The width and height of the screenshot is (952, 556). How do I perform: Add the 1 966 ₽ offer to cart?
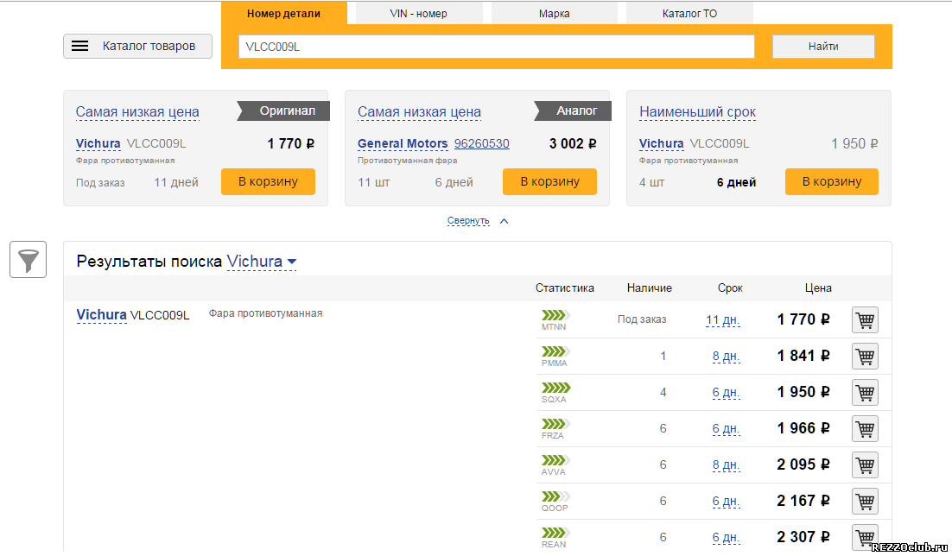point(865,429)
